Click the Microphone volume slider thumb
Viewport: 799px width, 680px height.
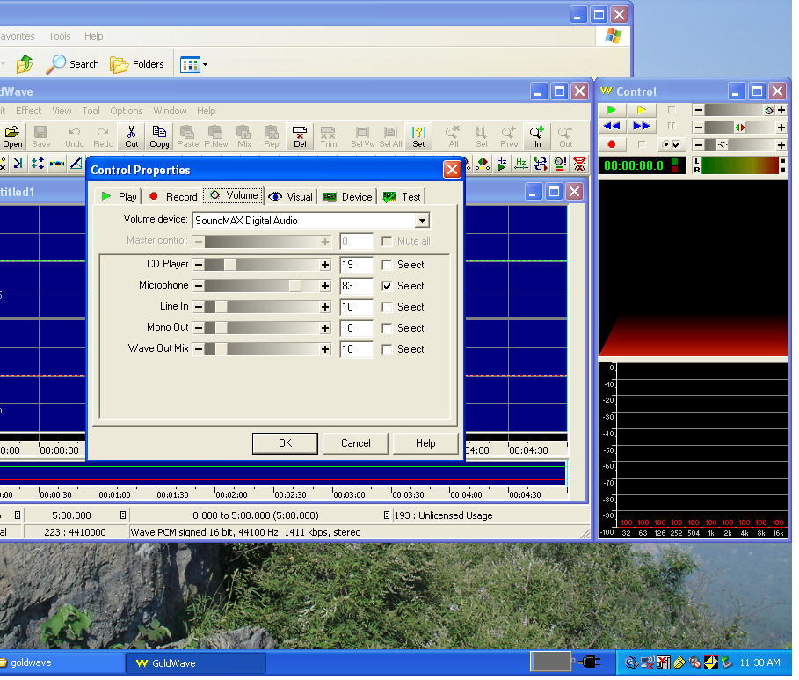coord(295,286)
